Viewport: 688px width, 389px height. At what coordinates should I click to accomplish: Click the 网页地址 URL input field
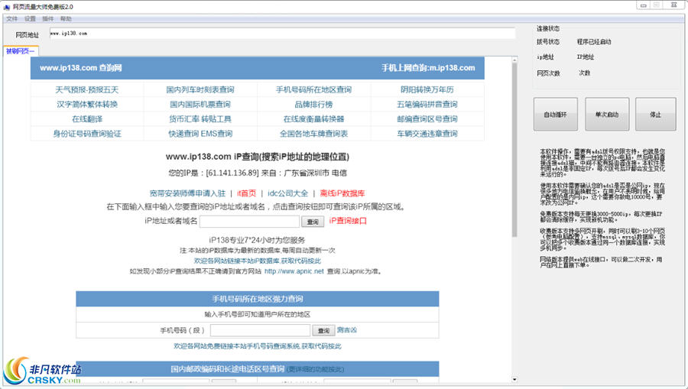click(282, 34)
